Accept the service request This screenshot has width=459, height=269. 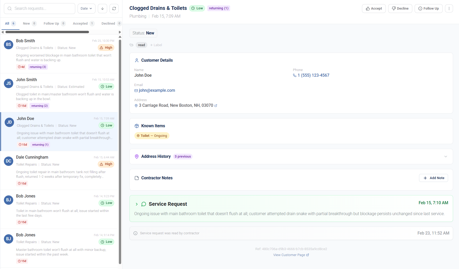pyautogui.click(x=374, y=9)
